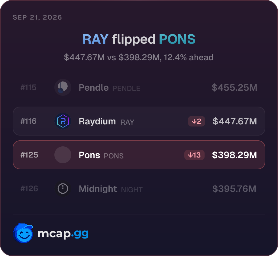Select the Pendle row name
Viewport: 278px width, 256px height.
tap(94, 88)
